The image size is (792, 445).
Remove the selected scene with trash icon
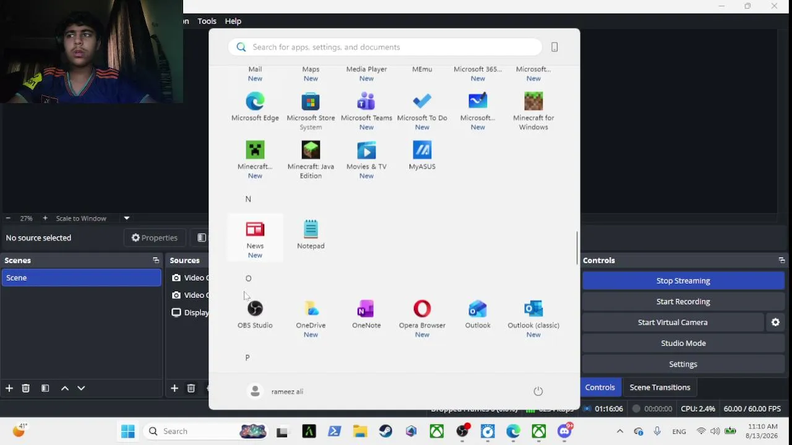25,388
